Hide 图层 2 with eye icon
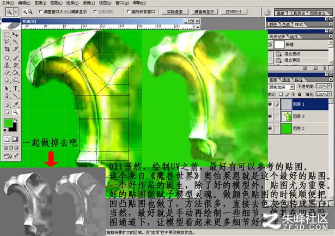The image size is (335, 236). point(270,129)
